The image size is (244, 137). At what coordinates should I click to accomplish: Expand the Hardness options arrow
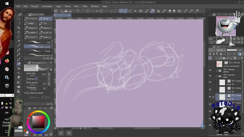pyautogui.click(x=49, y=79)
